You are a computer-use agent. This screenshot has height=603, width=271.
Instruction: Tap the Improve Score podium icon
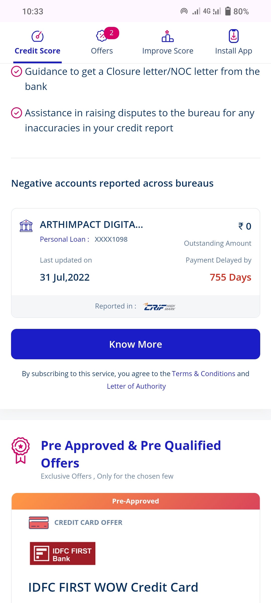[x=168, y=36]
